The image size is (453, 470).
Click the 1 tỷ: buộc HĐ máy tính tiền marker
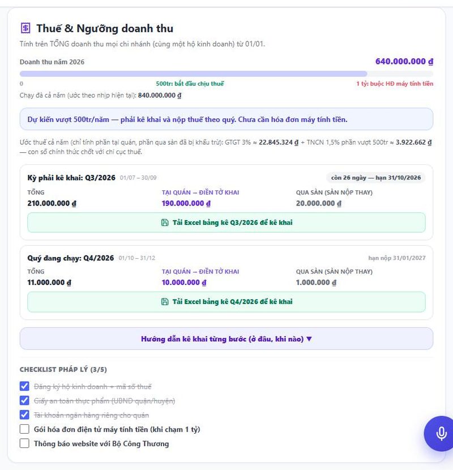pyautogui.click(x=395, y=84)
